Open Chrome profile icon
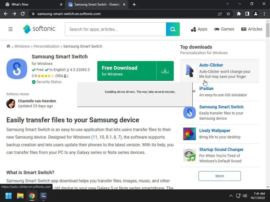The image size is (270, 202). pyautogui.click(x=256, y=14)
